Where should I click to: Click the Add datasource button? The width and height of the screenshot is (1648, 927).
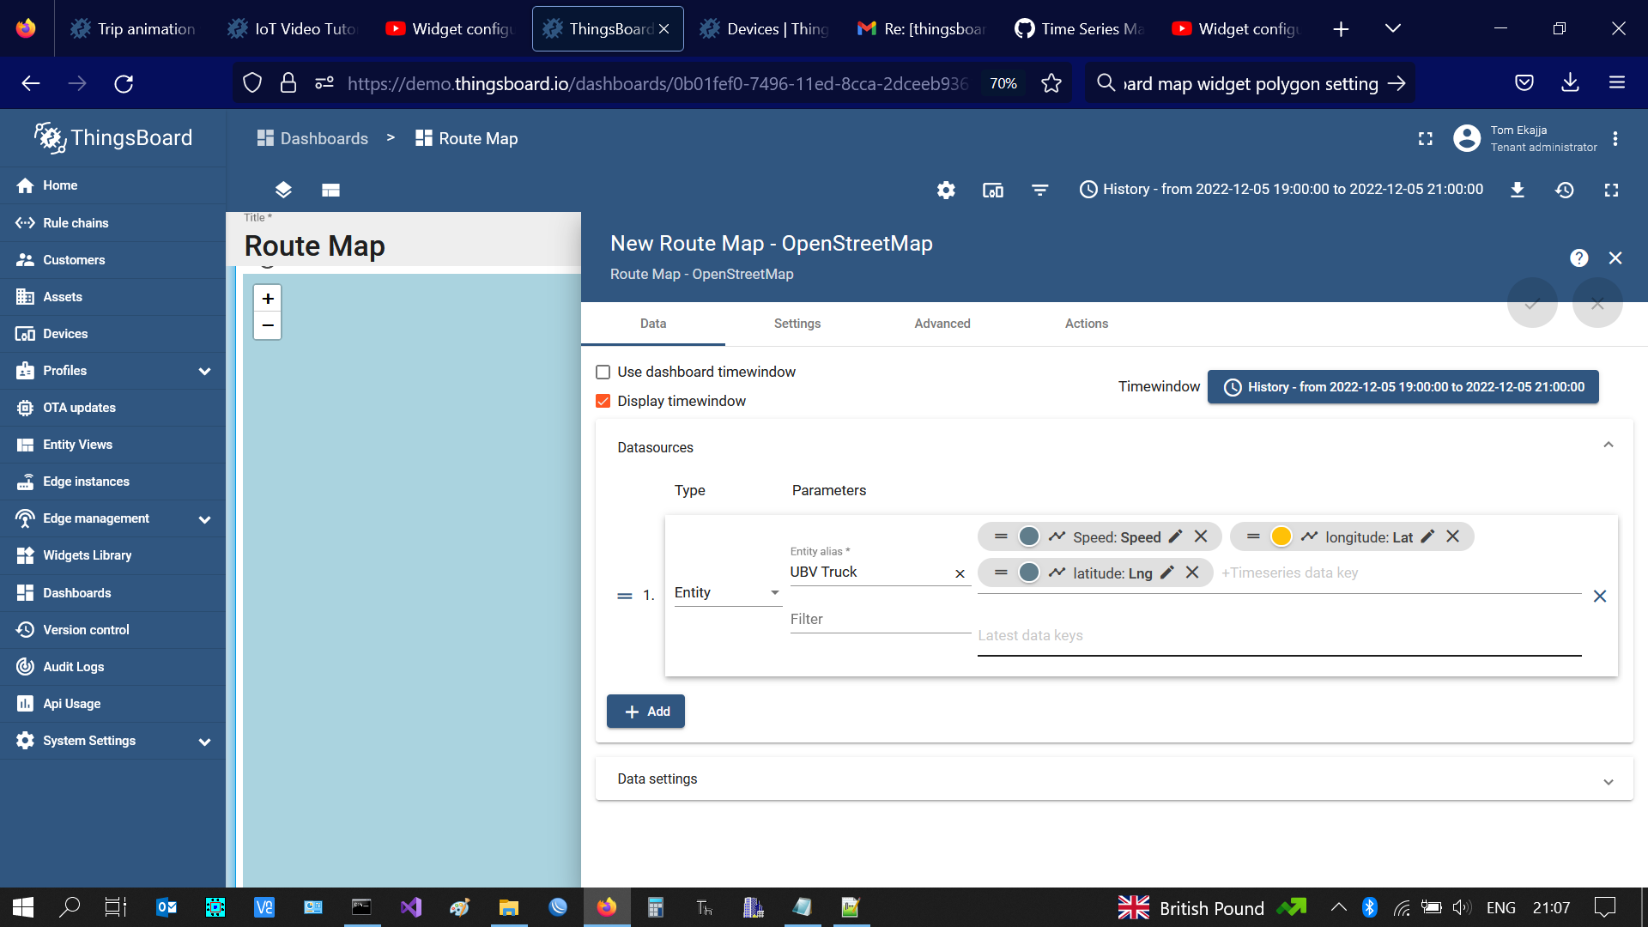coord(645,711)
